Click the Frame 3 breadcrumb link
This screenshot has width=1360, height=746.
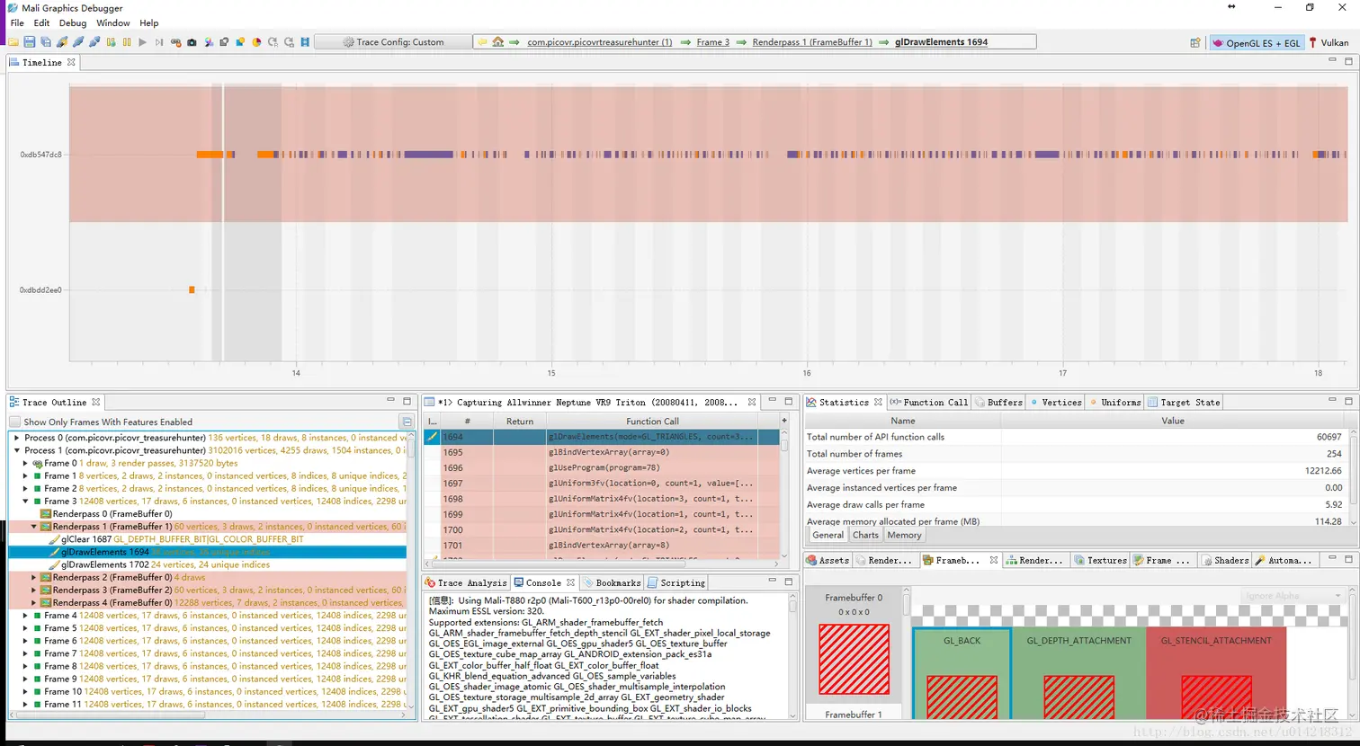712,42
